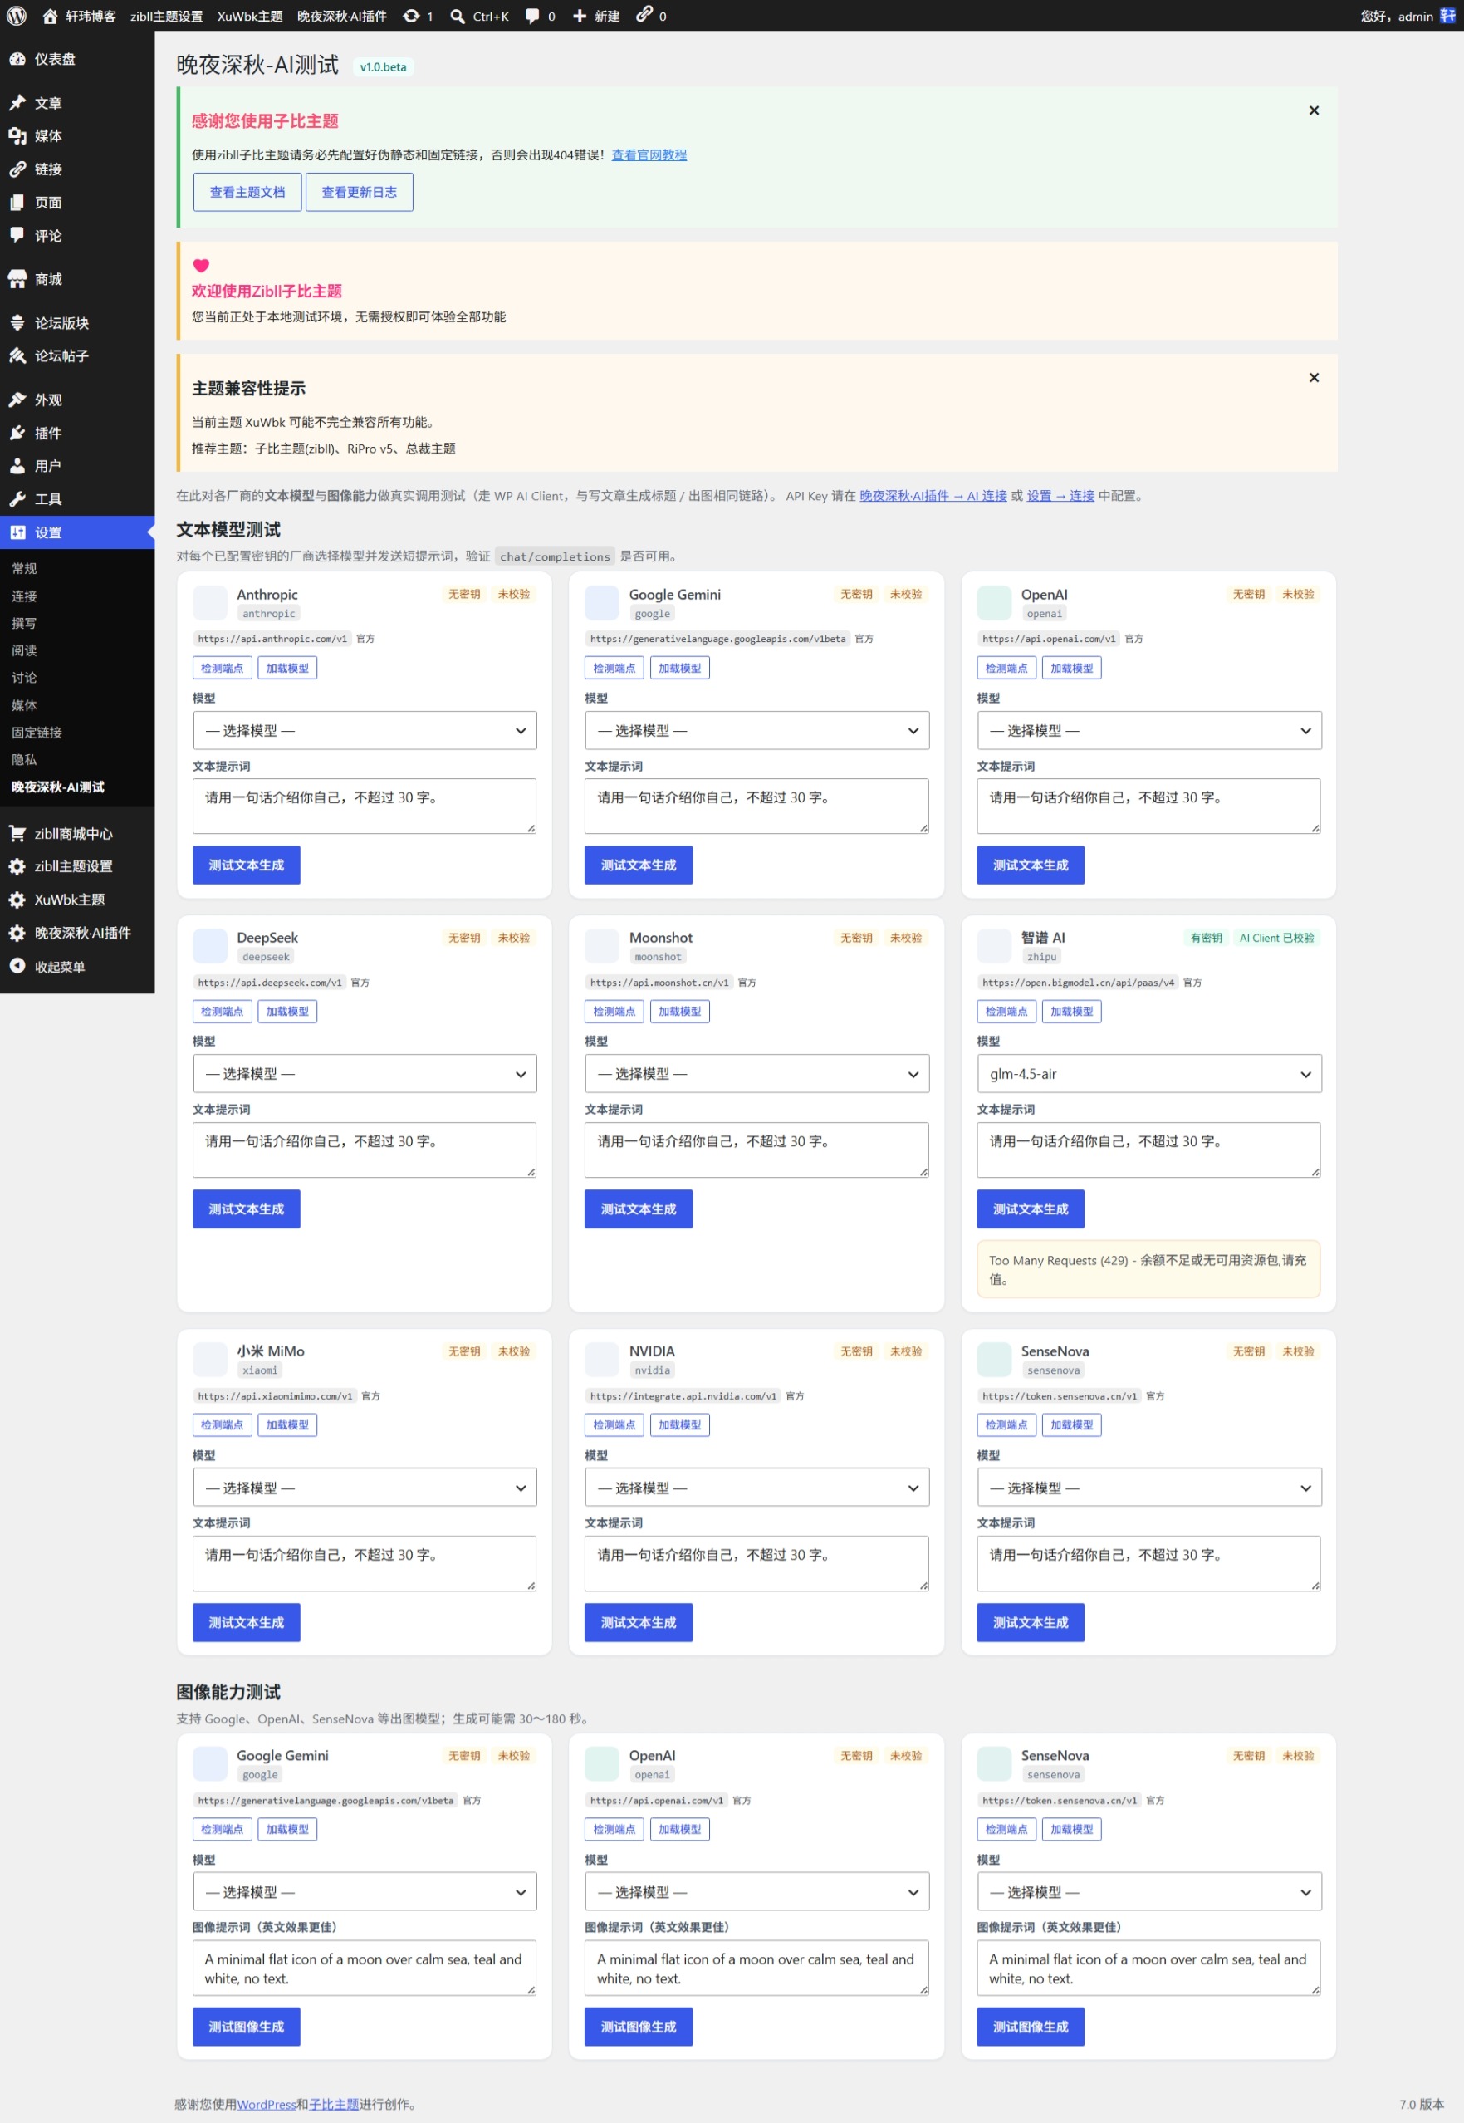
Task: Dismiss the 主题兼容性提示 notice
Action: tap(1314, 377)
